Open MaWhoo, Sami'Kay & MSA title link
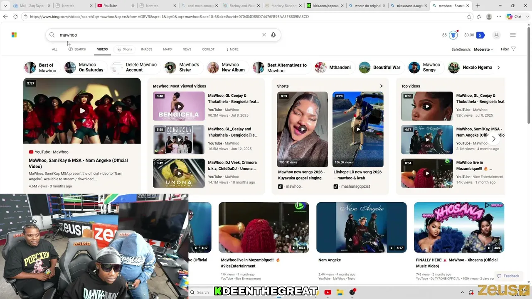 coord(78,163)
